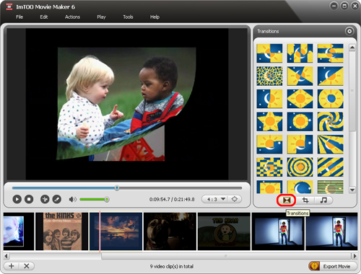Open the Transitions panel settings gear

click(349, 31)
